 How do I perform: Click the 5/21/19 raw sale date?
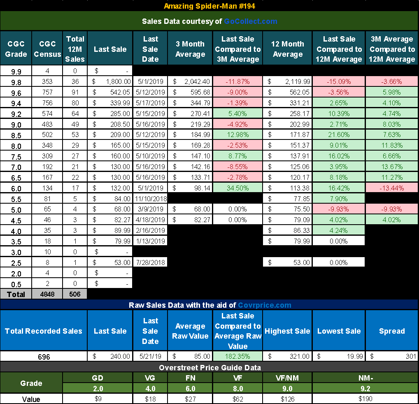pos(150,356)
